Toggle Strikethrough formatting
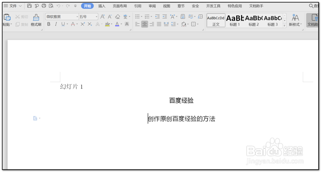 pos(73,24)
